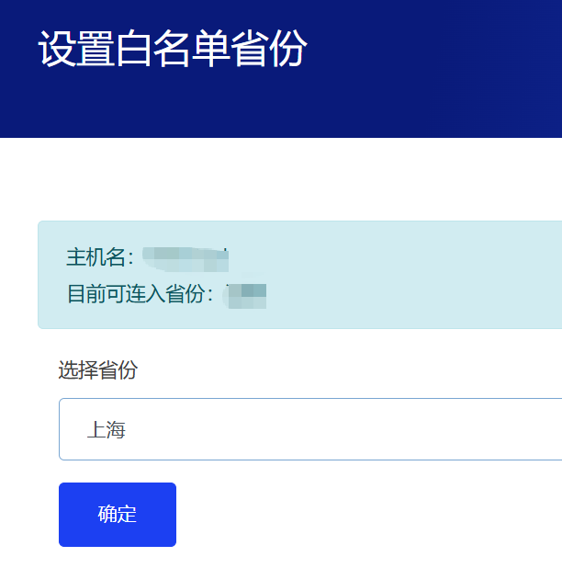Submit the whitelist province with 确定
Viewport: 562px width, 568px height.
pyautogui.click(x=118, y=515)
